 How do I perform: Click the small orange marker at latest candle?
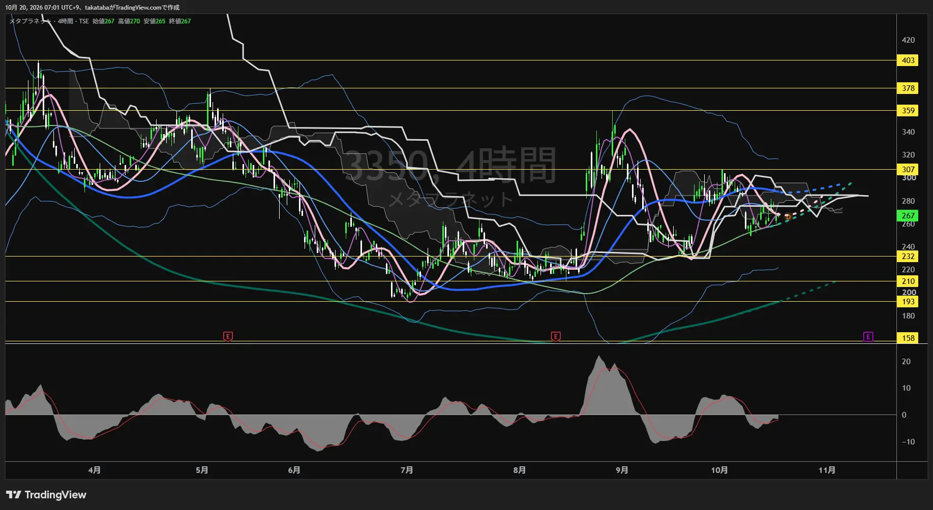pos(788,217)
